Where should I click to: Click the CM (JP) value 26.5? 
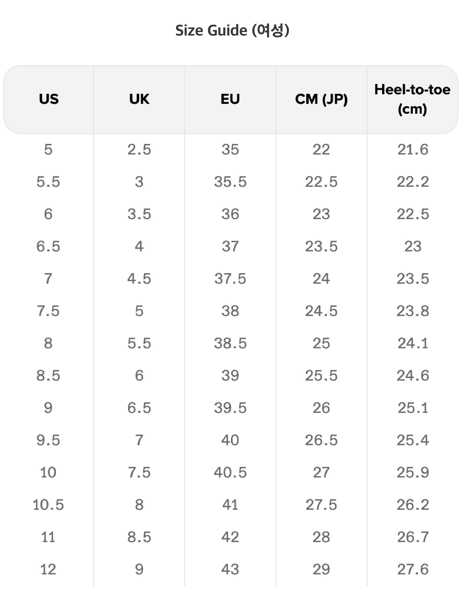tap(321, 440)
